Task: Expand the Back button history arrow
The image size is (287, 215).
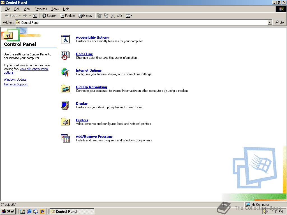Action: click(20, 16)
